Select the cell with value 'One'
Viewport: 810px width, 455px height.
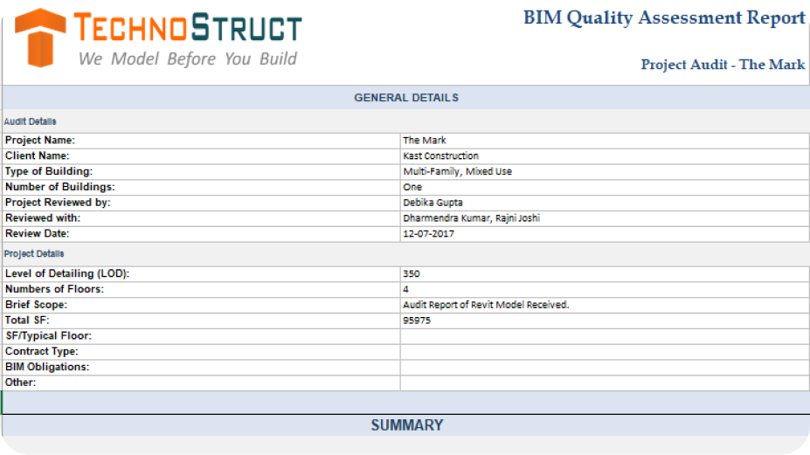[x=605, y=187]
